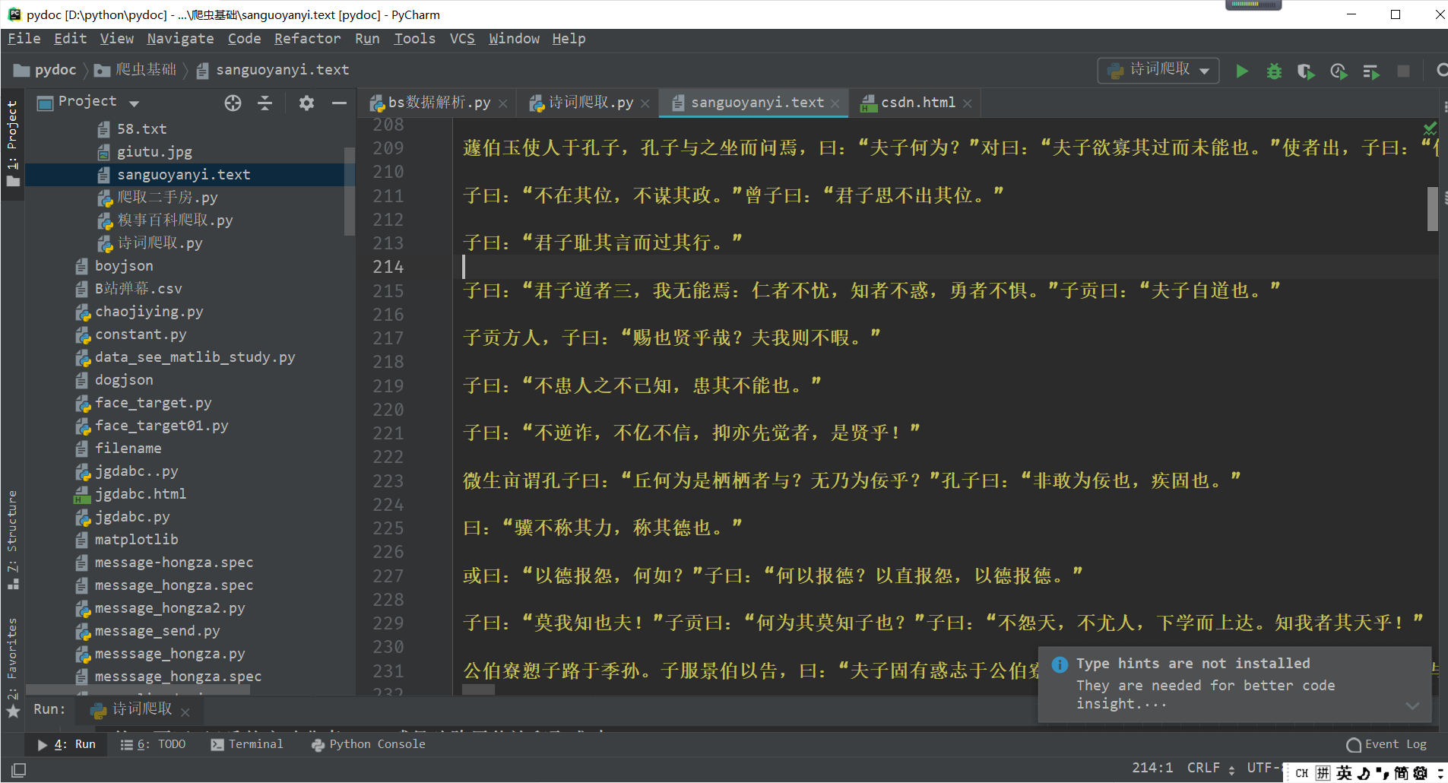The height and width of the screenshot is (783, 1448).
Task: Hide the Project tool window
Action: (339, 103)
